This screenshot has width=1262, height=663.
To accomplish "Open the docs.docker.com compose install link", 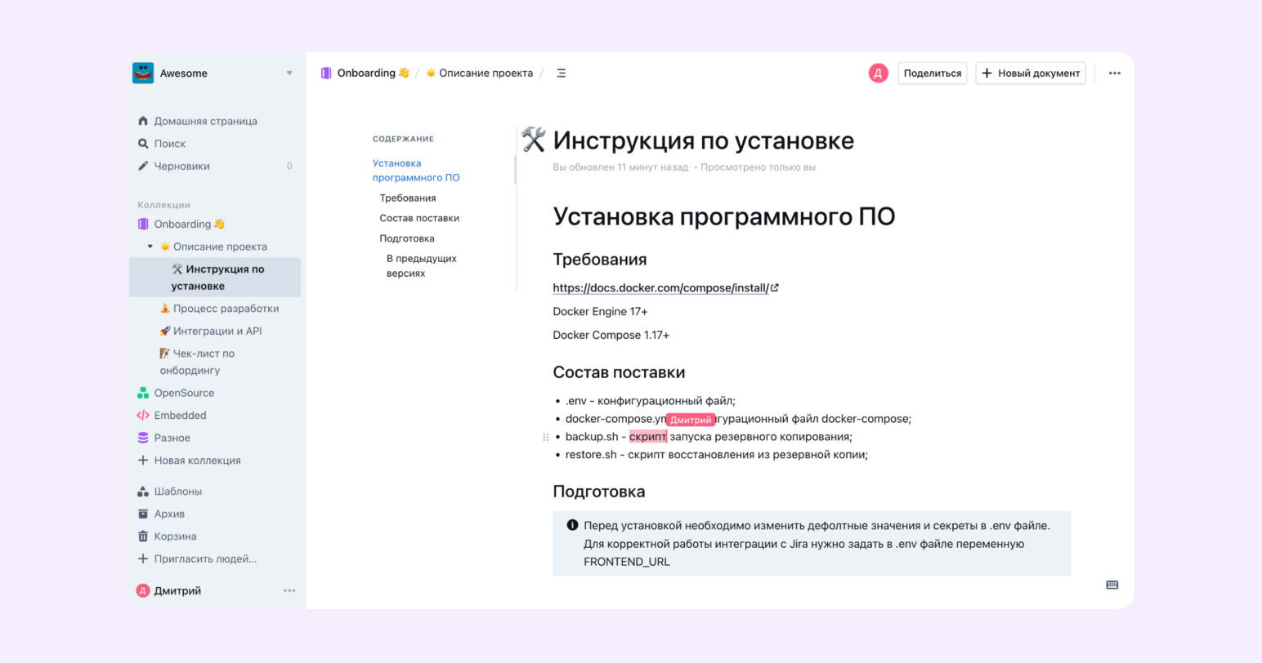I will (x=660, y=287).
